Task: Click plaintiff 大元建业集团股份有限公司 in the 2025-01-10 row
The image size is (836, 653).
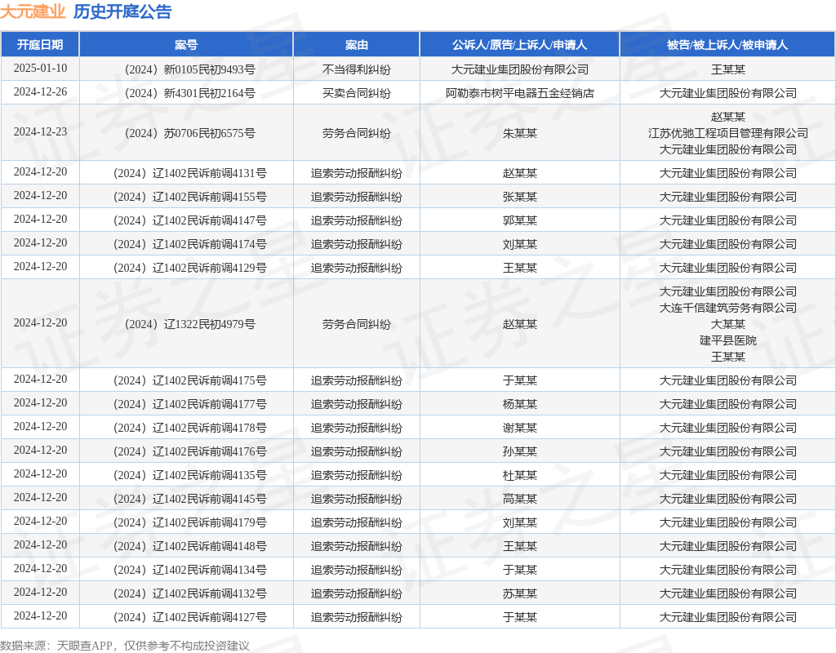Action: 520,69
